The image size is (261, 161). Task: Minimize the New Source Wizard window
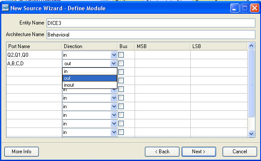tap(235, 8)
